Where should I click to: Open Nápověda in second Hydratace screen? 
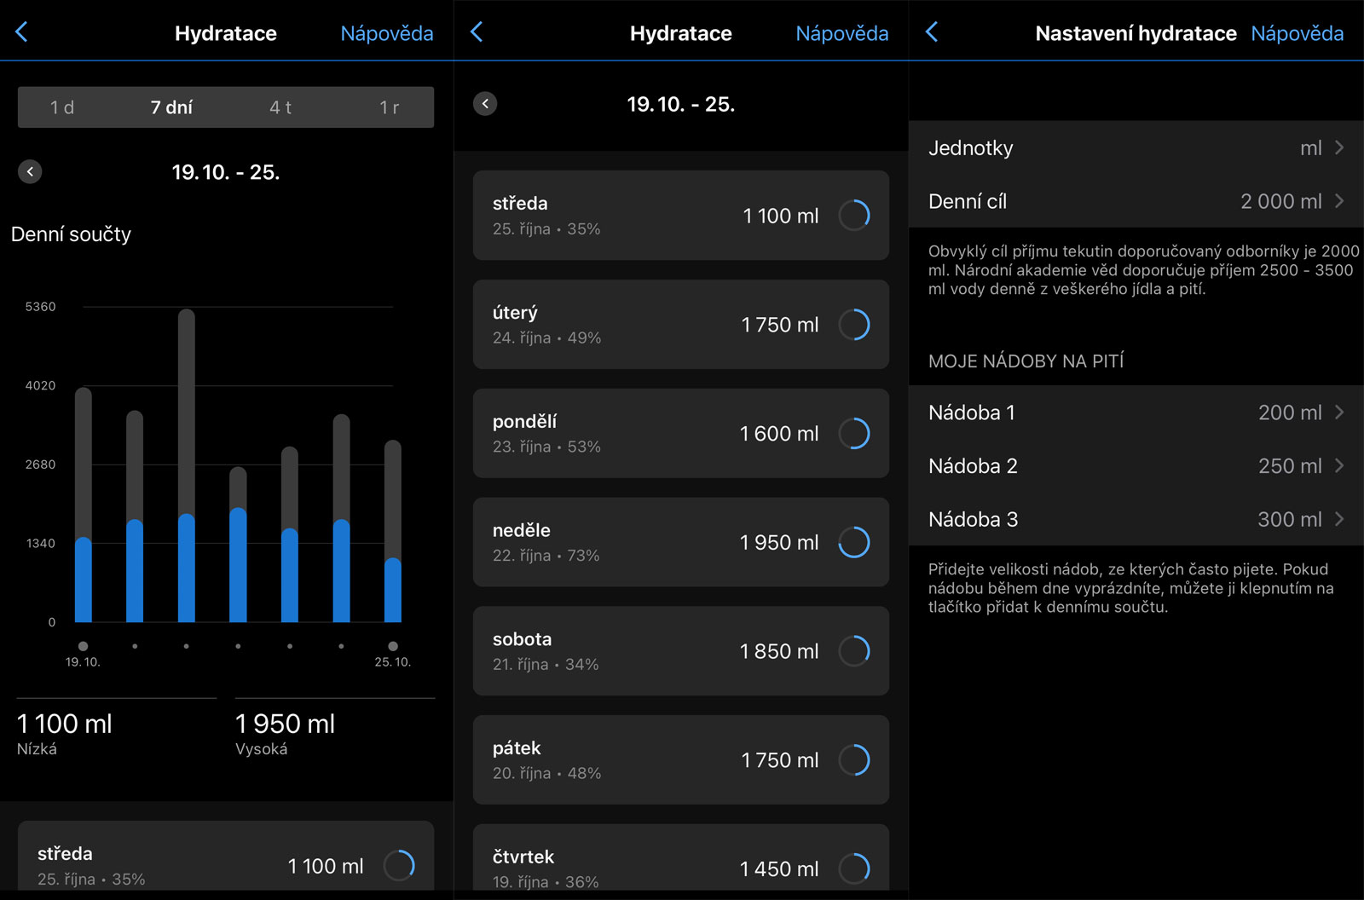(842, 33)
